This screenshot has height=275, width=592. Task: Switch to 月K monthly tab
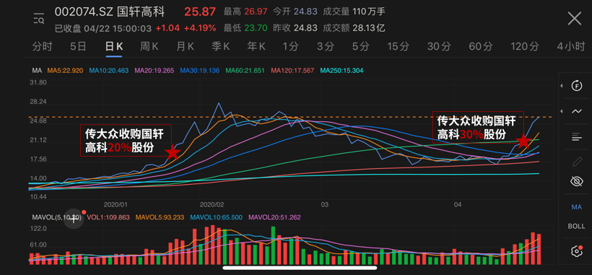tap(185, 46)
